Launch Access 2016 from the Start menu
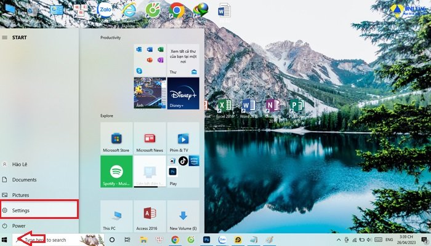Screen dimensions: 431x246 pos(150,216)
